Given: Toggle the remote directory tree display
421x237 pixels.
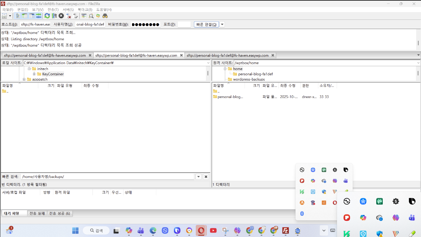Looking at the screenshot, I should (x=32, y=16).
